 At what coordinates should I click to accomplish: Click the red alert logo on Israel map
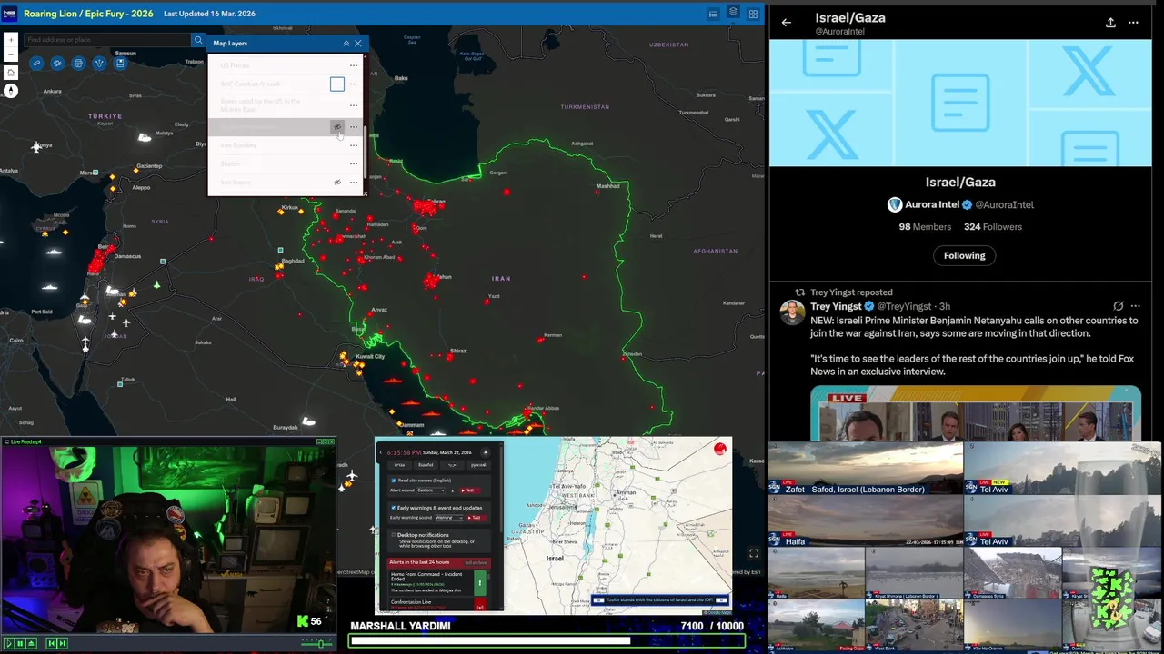720,449
